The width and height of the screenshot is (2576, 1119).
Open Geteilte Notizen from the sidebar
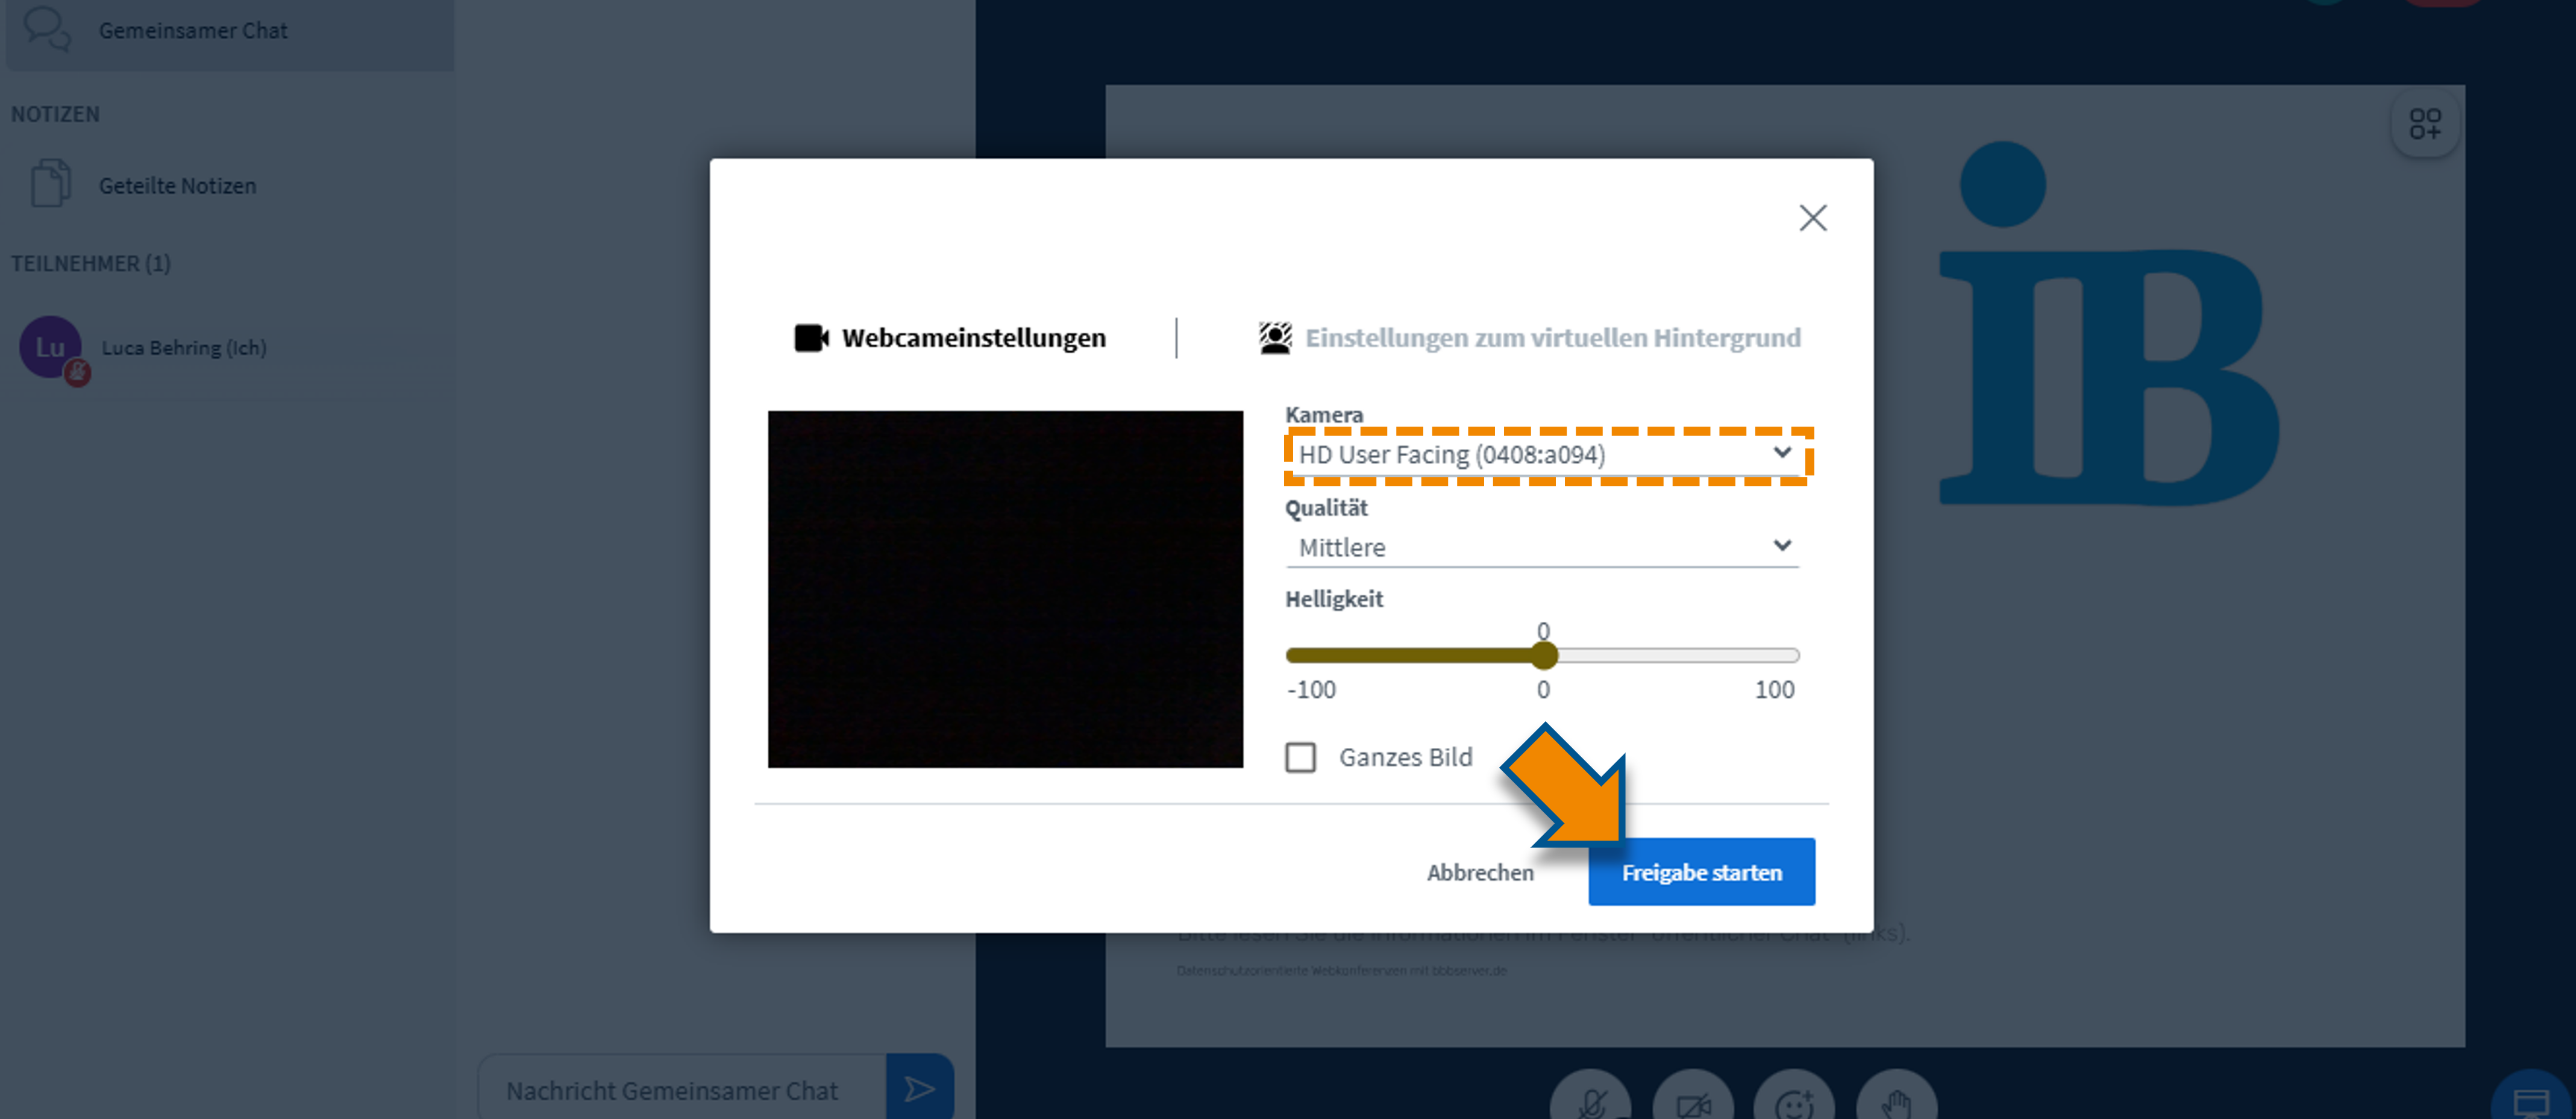tap(177, 185)
